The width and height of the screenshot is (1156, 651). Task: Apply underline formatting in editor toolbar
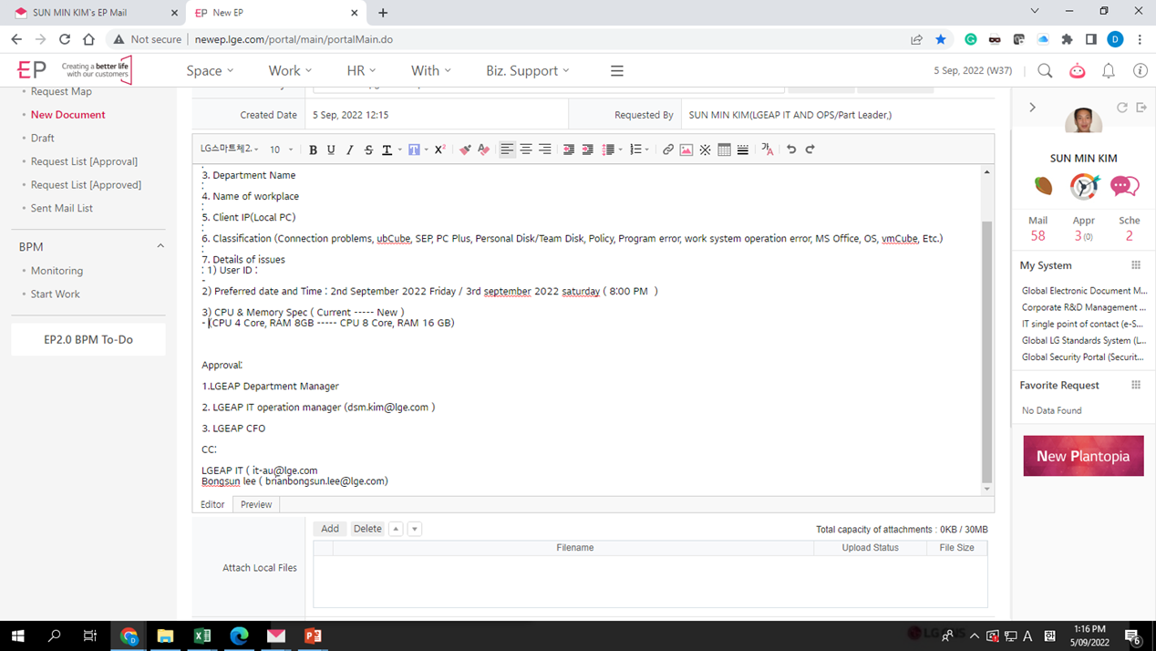331,150
